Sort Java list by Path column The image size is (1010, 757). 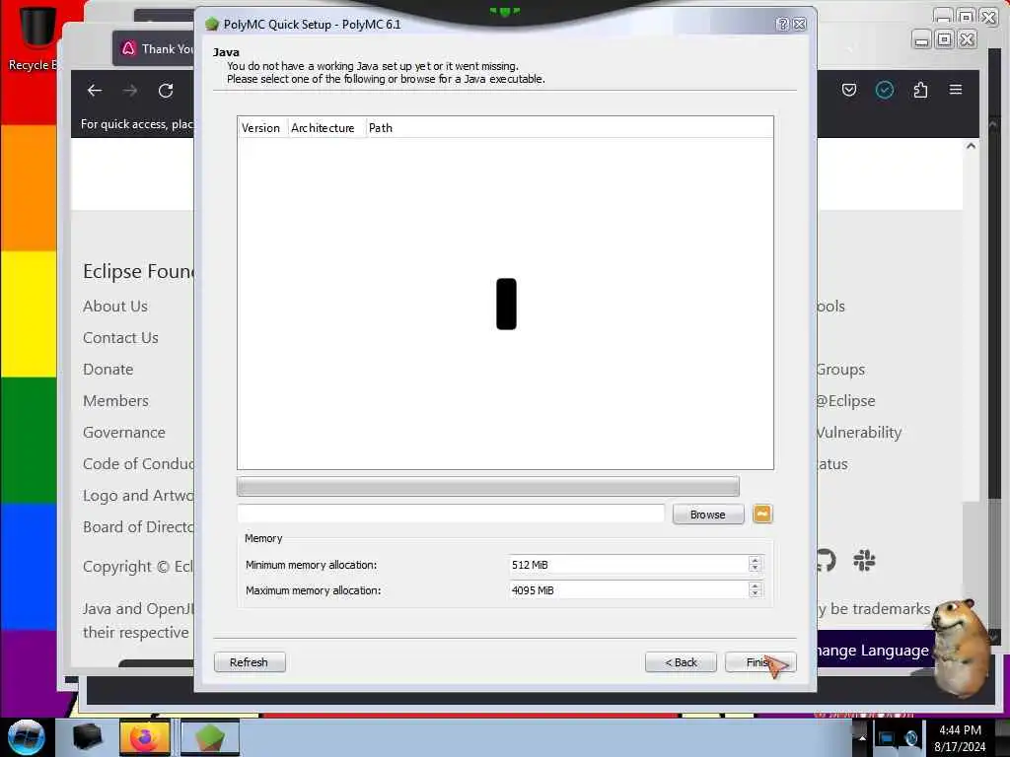(569, 127)
